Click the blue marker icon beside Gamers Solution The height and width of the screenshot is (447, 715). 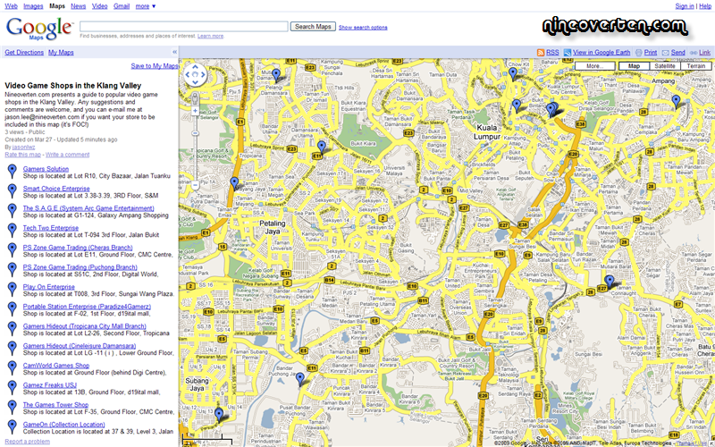[13, 172]
